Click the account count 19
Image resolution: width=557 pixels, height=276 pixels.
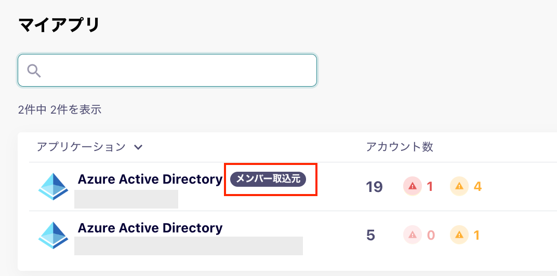(x=374, y=186)
